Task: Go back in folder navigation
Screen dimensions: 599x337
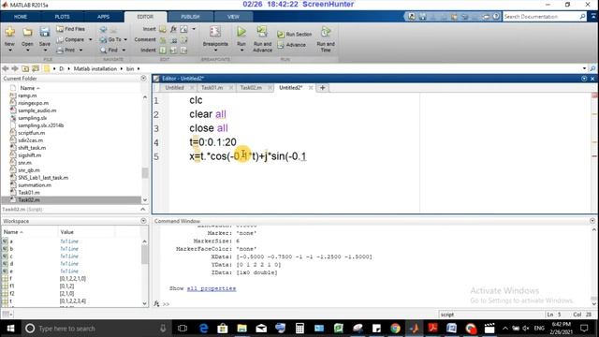Action: point(6,68)
